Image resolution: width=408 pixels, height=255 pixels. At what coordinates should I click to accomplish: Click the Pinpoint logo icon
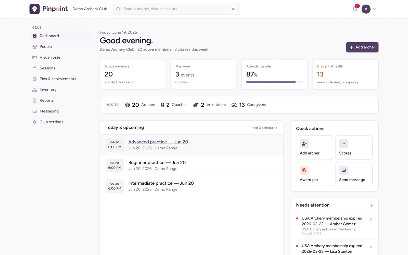point(34,9)
